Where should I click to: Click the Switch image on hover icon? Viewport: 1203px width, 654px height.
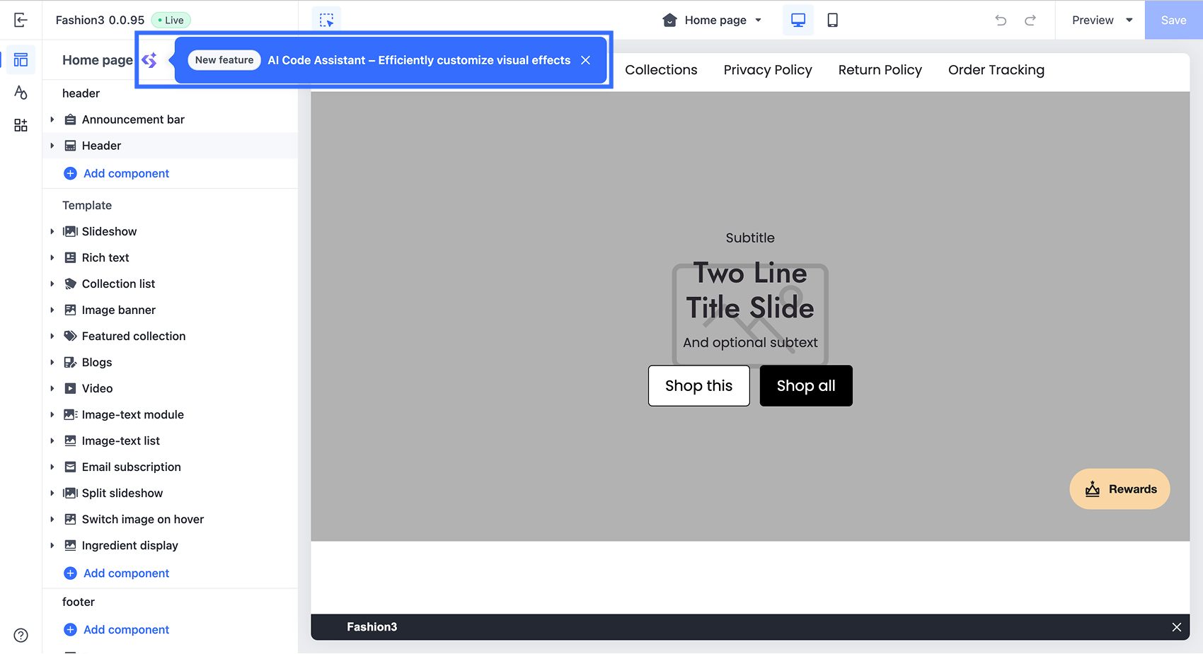point(70,519)
